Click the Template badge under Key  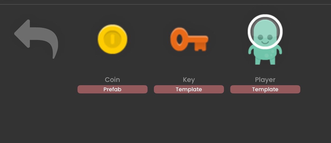(189, 89)
